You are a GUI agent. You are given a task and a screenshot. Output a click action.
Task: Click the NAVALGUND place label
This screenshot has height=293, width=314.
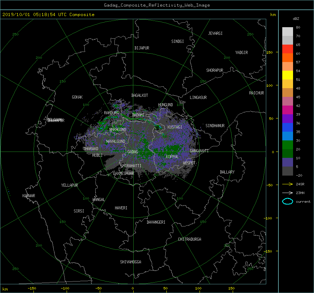tap(115, 141)
